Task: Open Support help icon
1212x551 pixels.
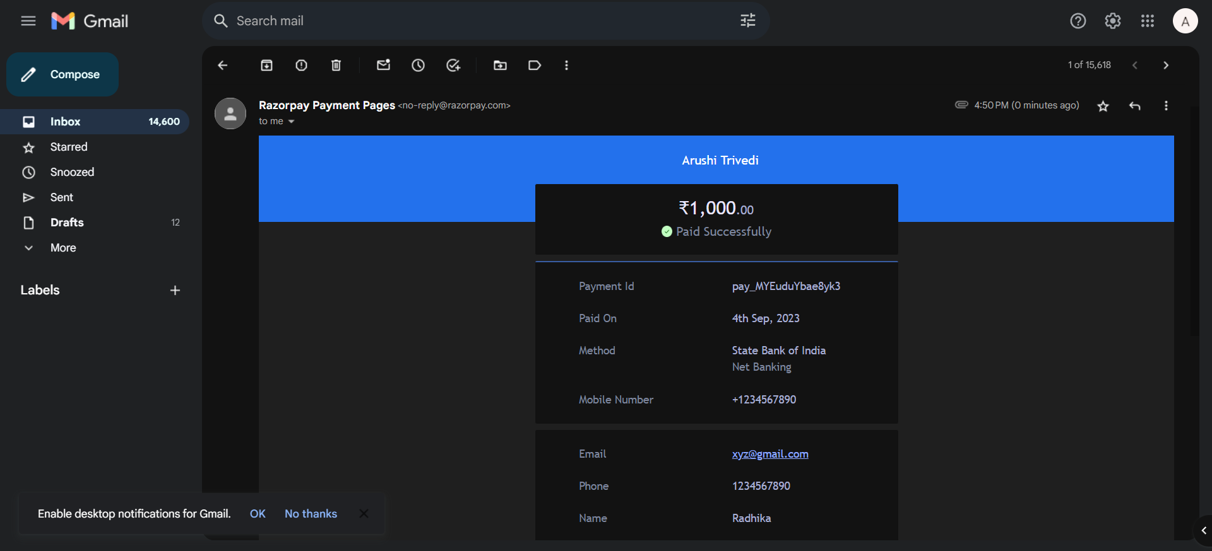Action: coord(1078,21)
